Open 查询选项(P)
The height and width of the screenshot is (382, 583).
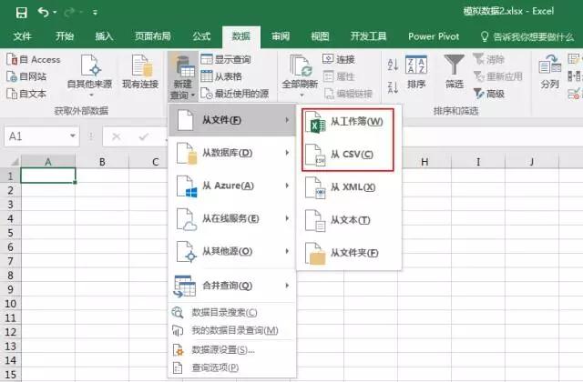point(232,367)
